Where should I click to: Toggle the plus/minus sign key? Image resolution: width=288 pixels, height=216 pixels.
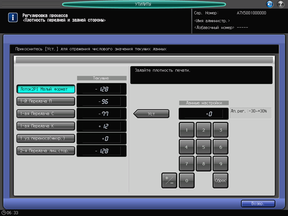(x=169, y=180)
